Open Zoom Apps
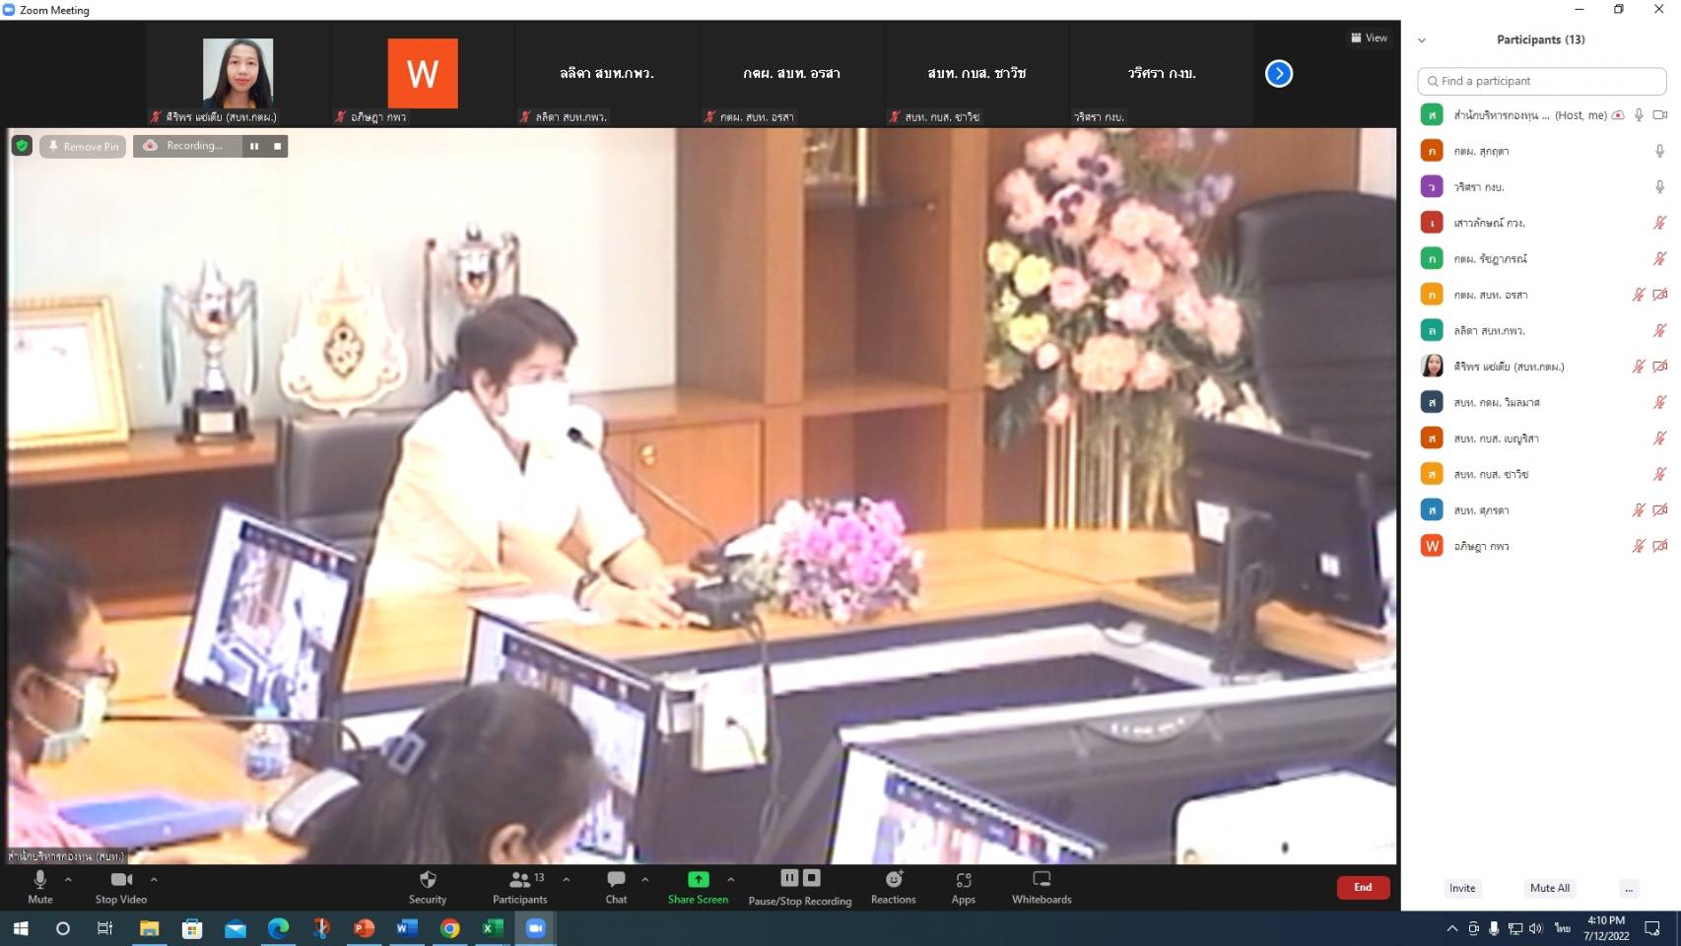1681x946 pixels. tap(964, 887)
